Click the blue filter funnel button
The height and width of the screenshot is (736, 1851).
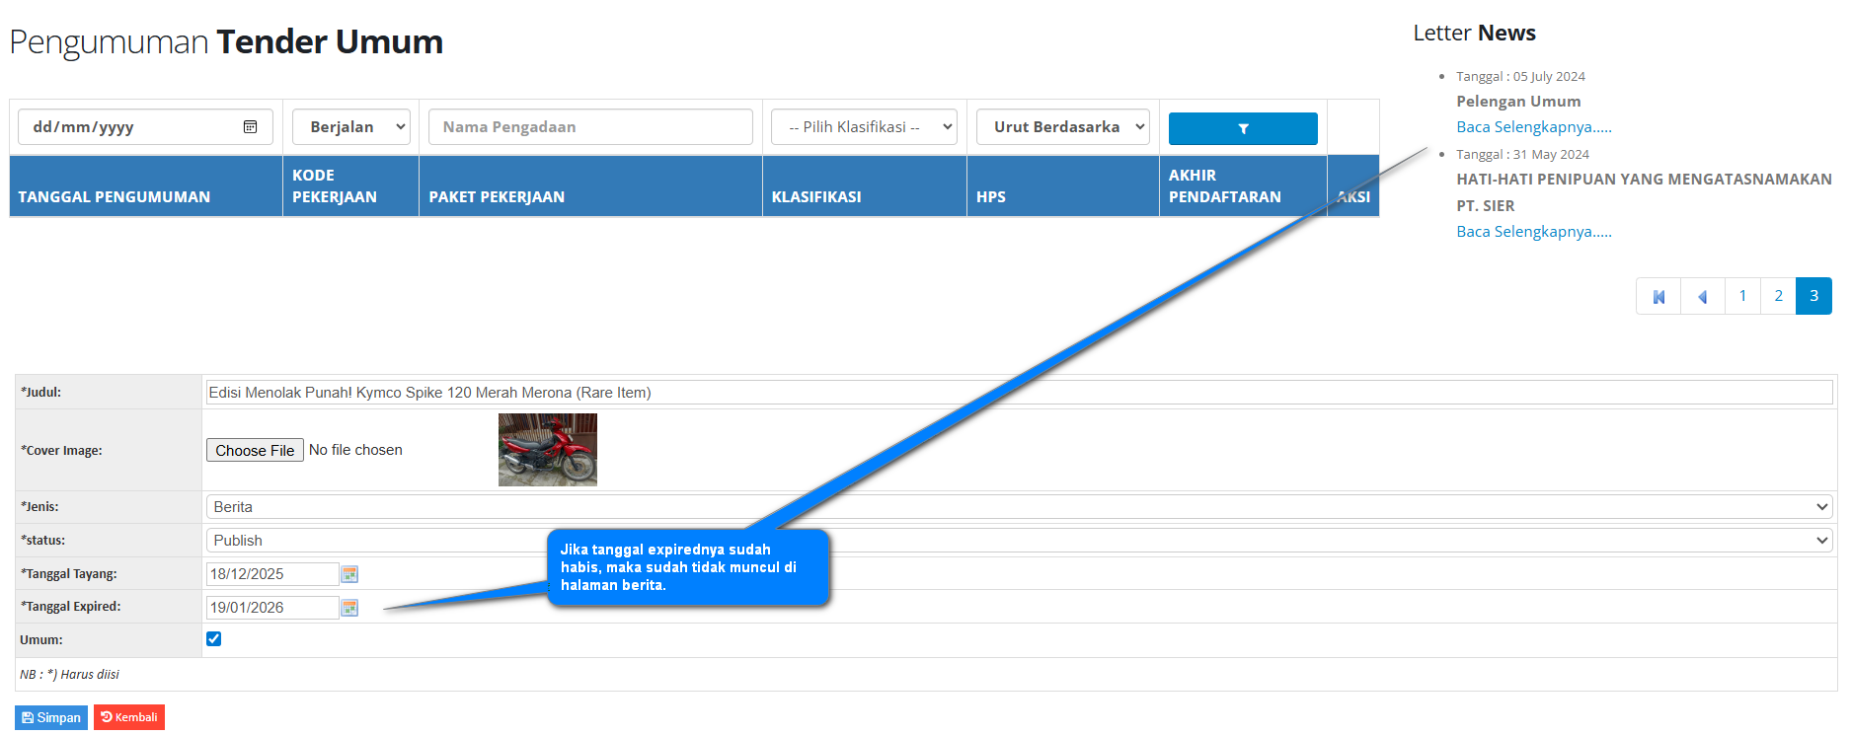pyautogui.click(x=1242, y=128)
